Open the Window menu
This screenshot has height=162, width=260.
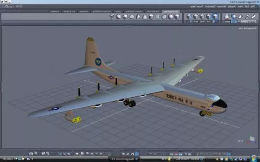(x=221, y=7)
